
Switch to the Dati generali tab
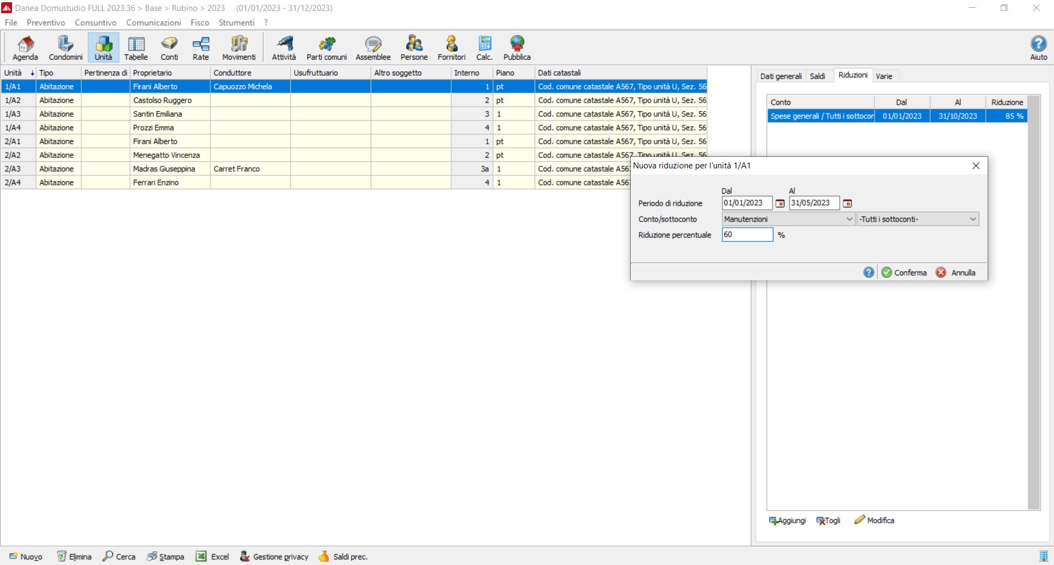coord(781,76)
